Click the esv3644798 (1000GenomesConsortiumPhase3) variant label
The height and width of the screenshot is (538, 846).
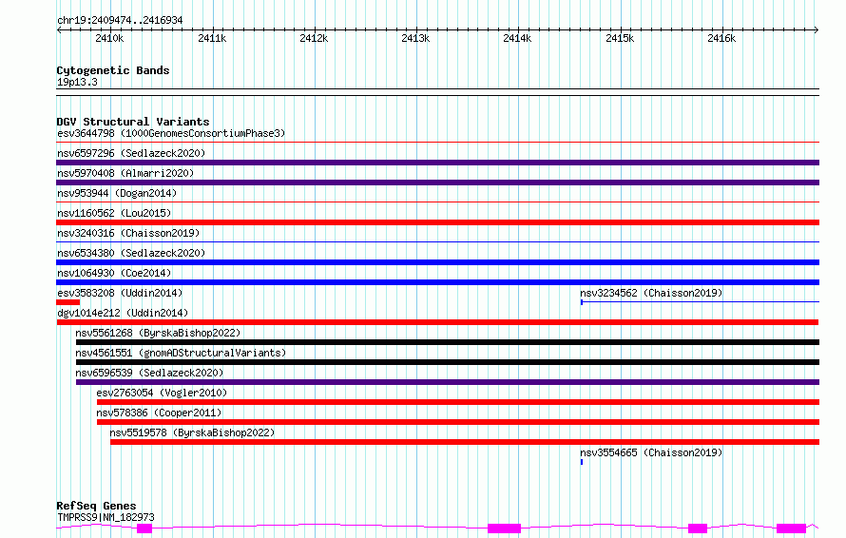(171, 133)
